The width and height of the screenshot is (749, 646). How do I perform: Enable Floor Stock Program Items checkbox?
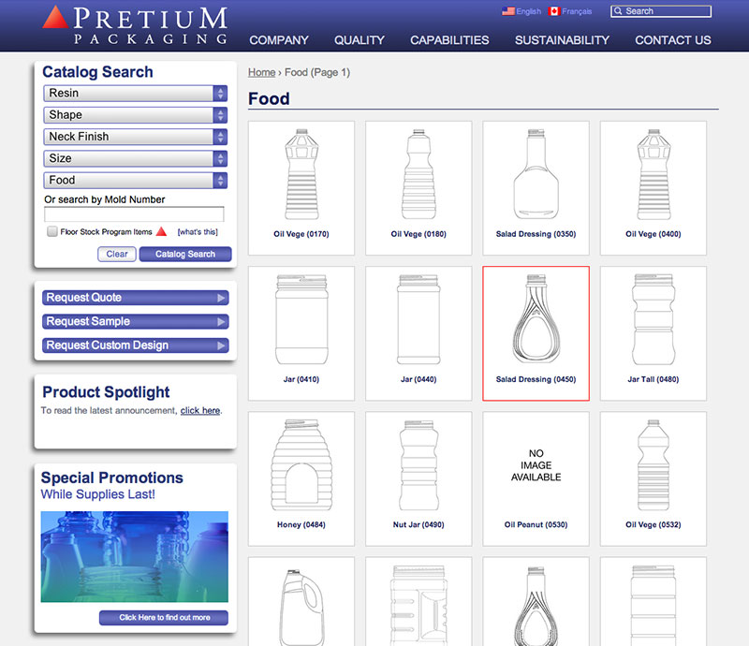[51, 232]
